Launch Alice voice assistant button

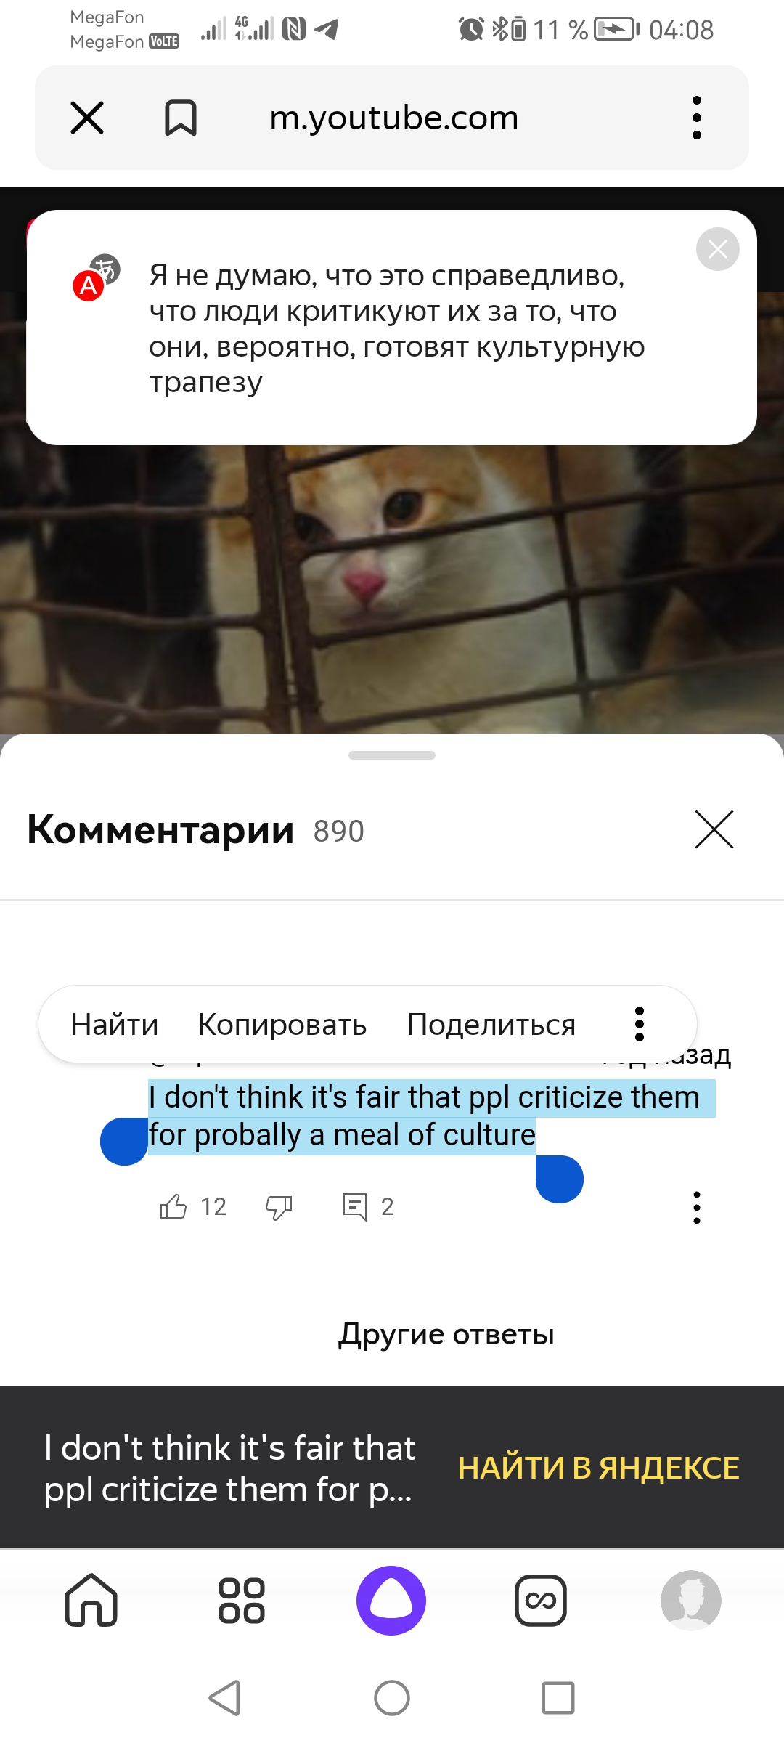(391, 1600)
